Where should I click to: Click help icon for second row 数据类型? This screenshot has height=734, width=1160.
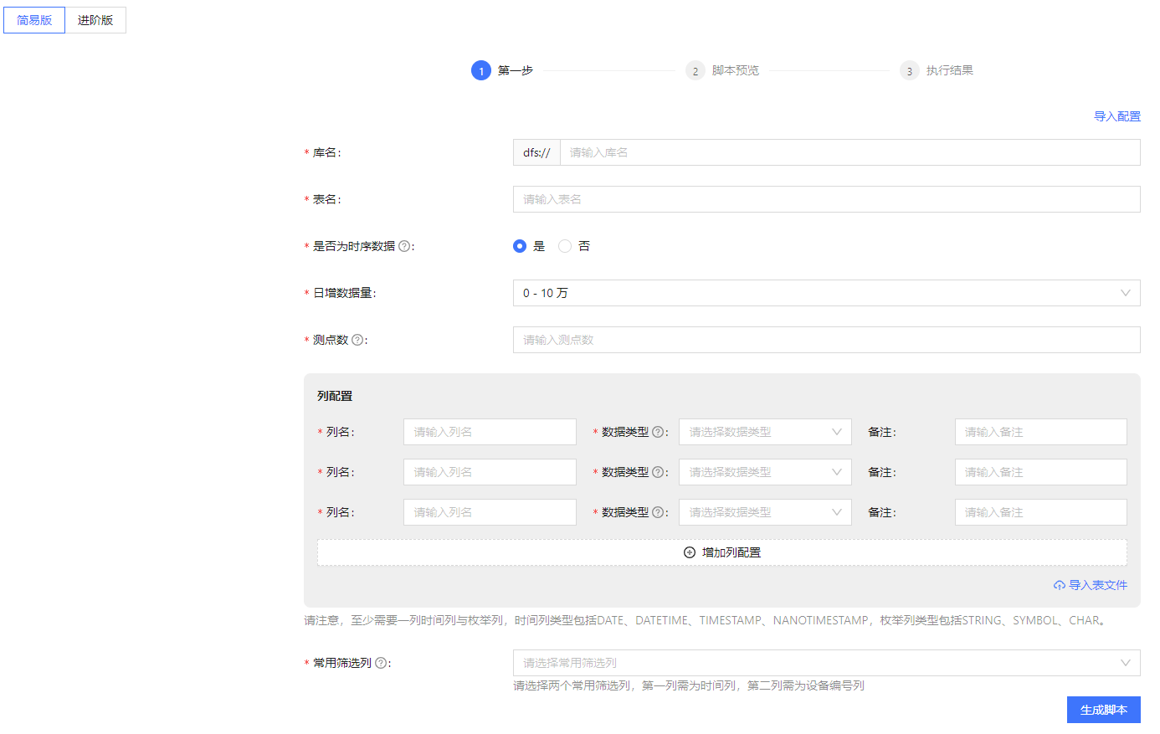click(658, 472)
